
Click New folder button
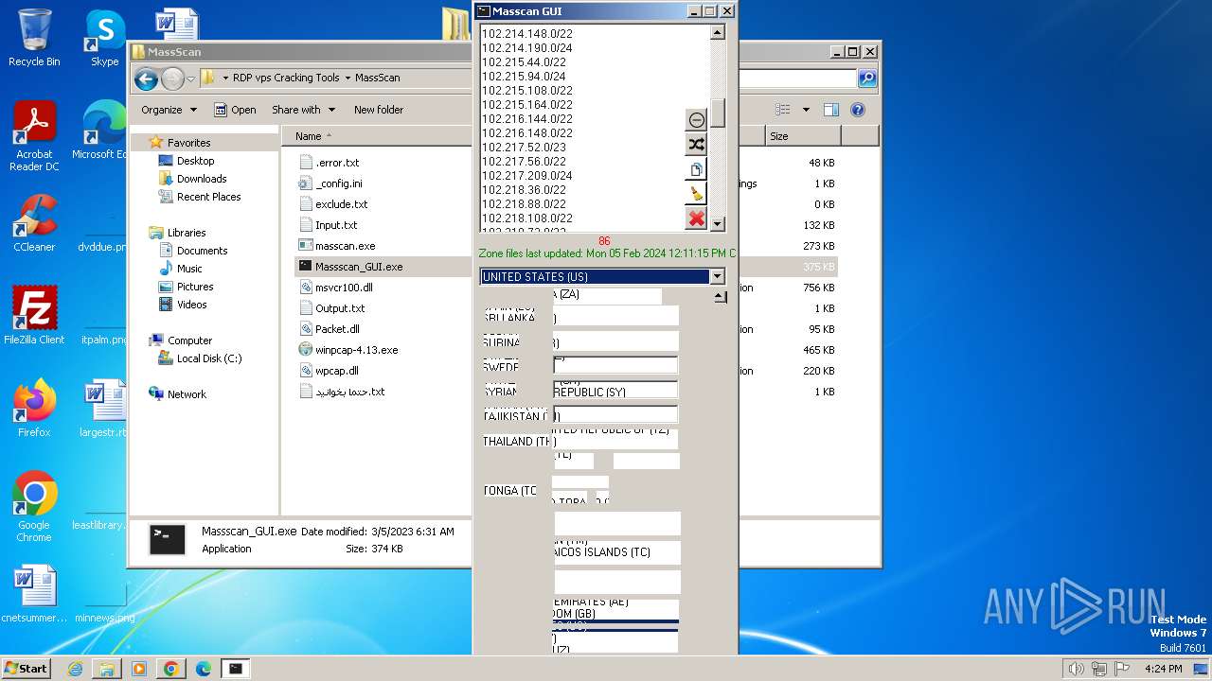pos(379,110)
